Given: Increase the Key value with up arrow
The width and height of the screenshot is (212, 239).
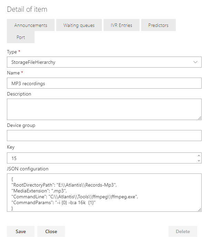Looking at the screenshot, I should click(199, 156).
